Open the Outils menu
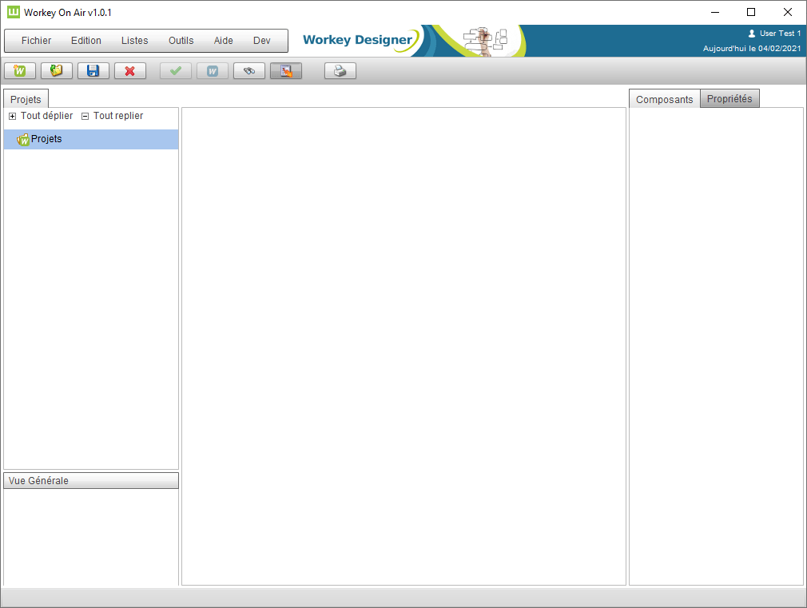This screenshot has width=807, height=608. coord(181,41)
